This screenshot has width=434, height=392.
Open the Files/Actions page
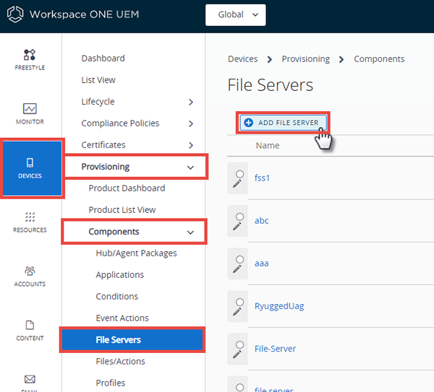pos(120,362)
